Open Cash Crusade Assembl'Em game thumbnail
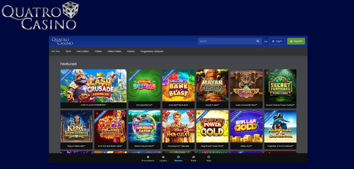 tap(94, 86)
